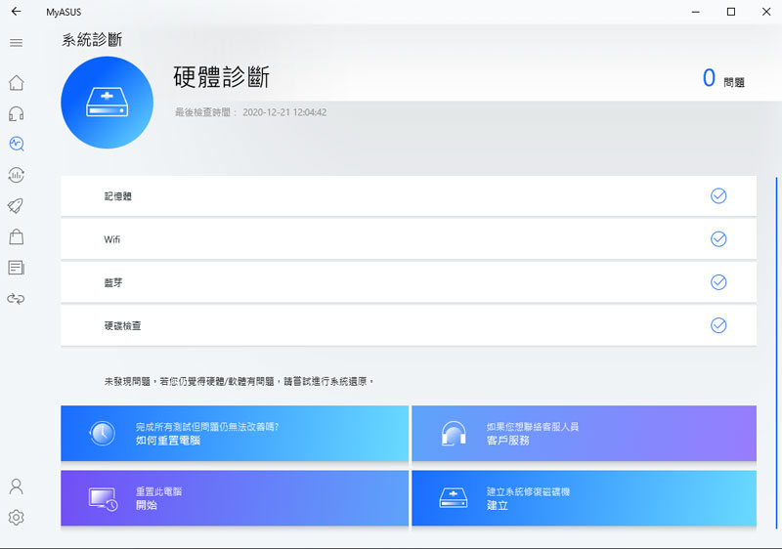The height and width of the screenshot is (549, 782).
Task: Click the 未發現問題 message text
Action: point(239,381)
